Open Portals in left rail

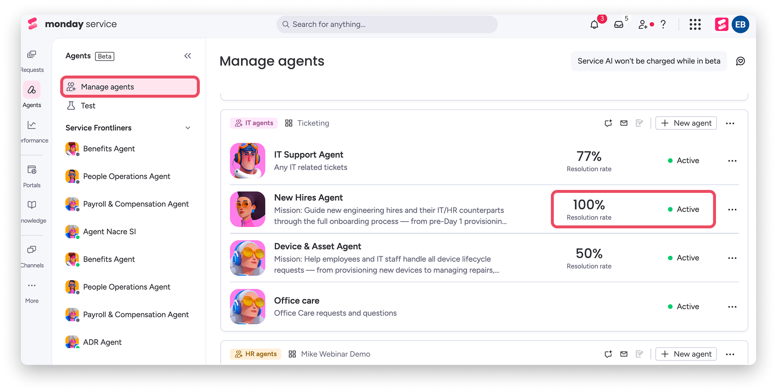pos(32,176)
